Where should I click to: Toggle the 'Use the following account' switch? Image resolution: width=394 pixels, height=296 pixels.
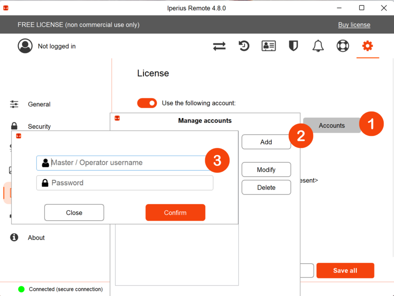147,103
